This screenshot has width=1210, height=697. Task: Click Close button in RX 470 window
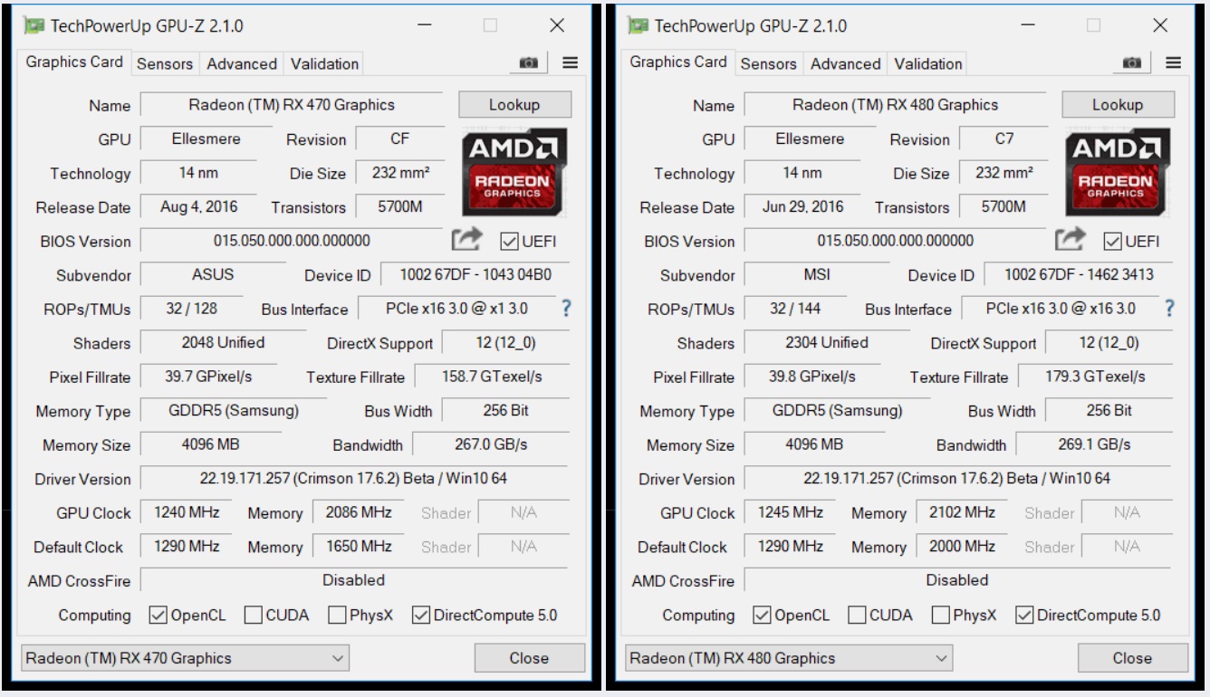point(529,658)
